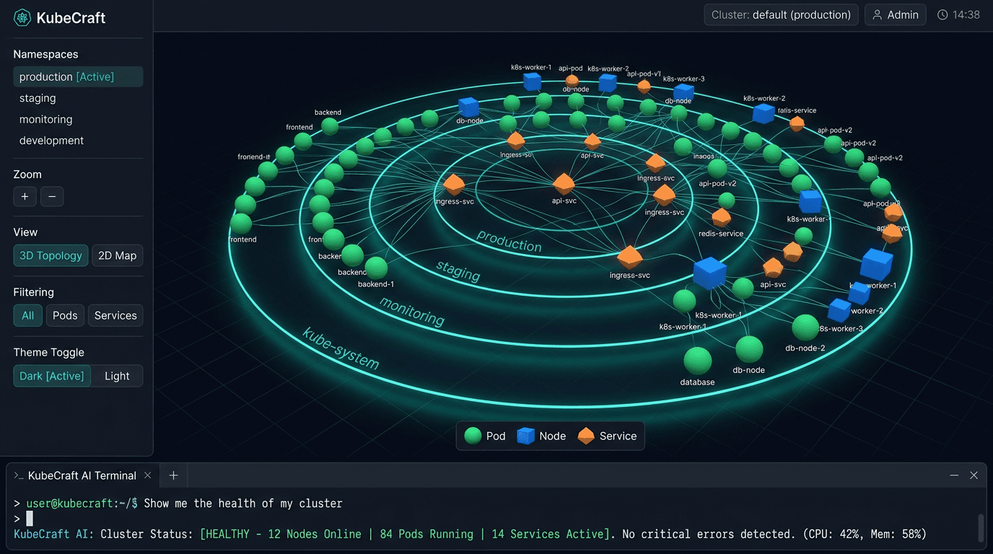
Task: Enable the Pods filter
Action: pos(65,315)
